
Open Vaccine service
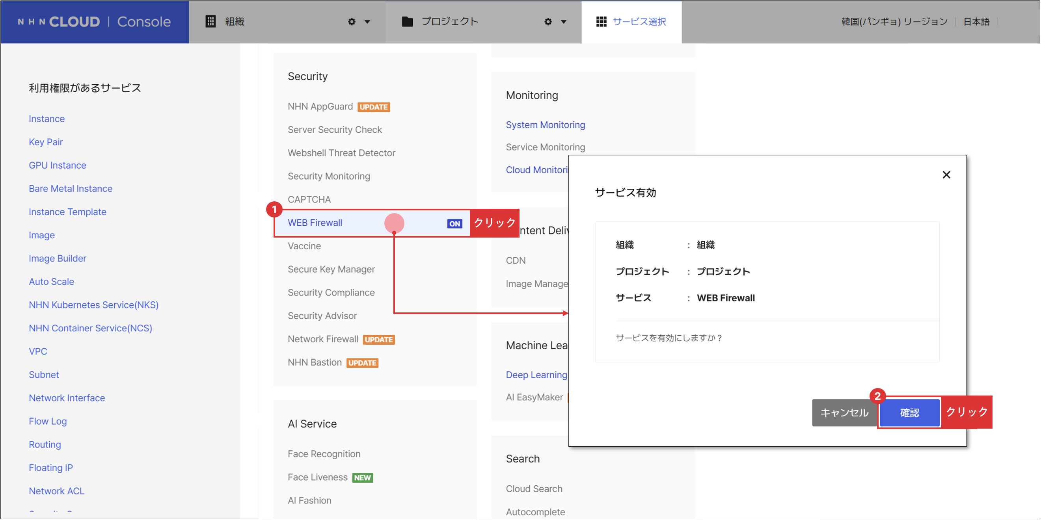[x=304, y=246]
